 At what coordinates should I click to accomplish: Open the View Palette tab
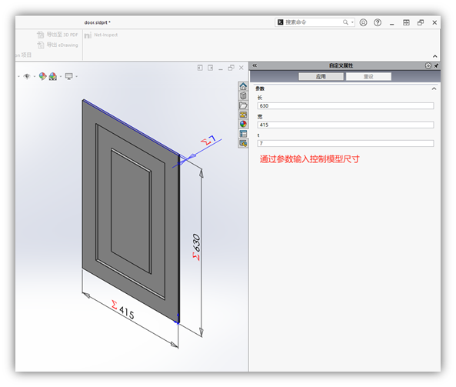[243, 115]
